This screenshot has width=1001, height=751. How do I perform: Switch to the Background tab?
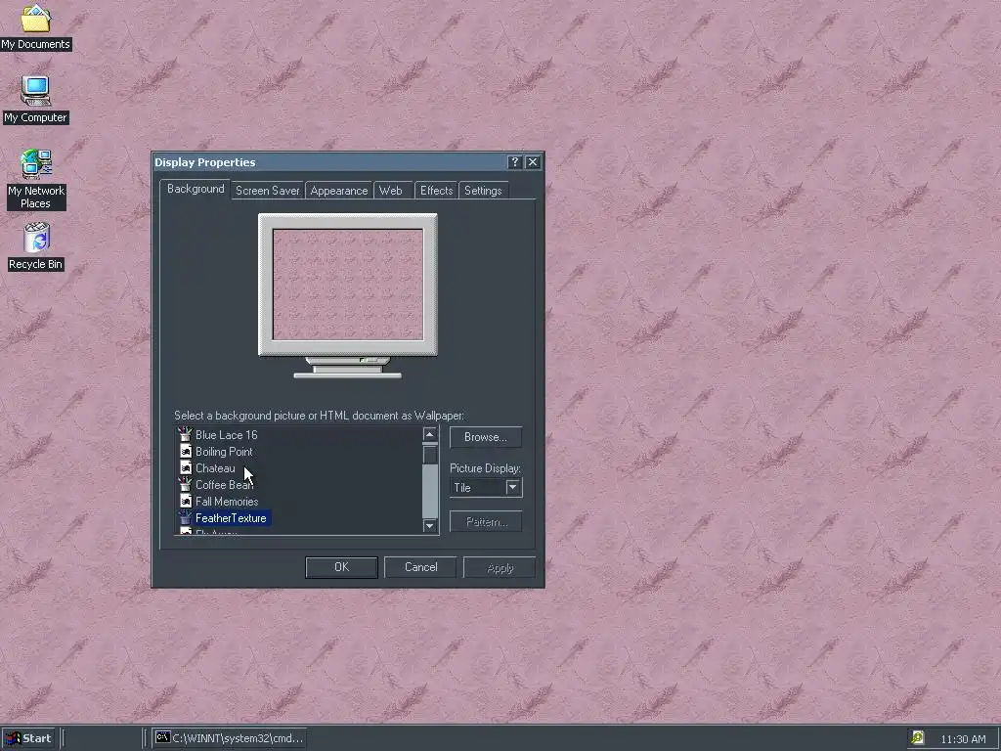click(x=196, y=189)
